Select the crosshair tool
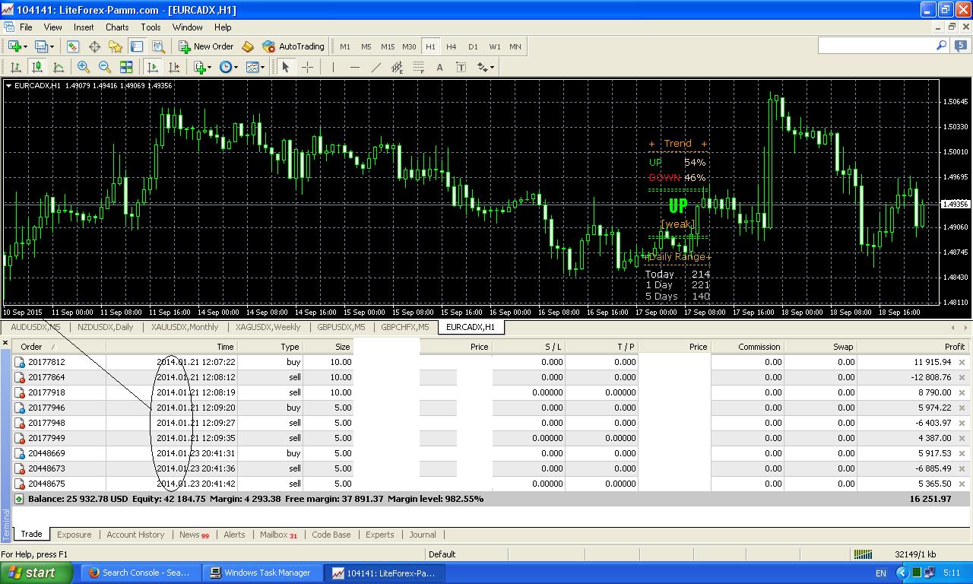973x584 pixels. (x=307, y=67)
